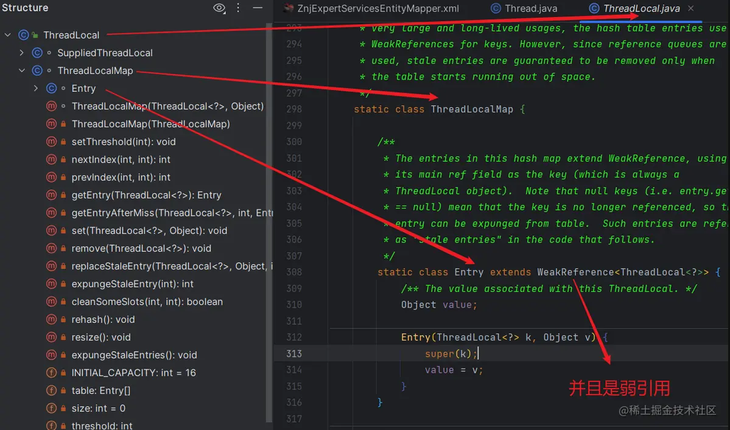Select the resize(): void entry

tap(101, 337)
